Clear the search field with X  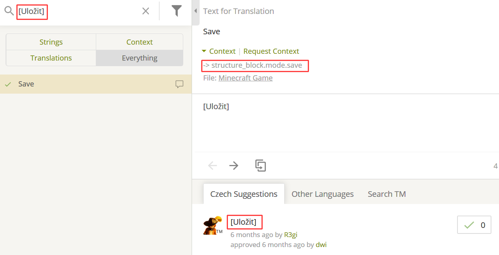click(146, 11)
